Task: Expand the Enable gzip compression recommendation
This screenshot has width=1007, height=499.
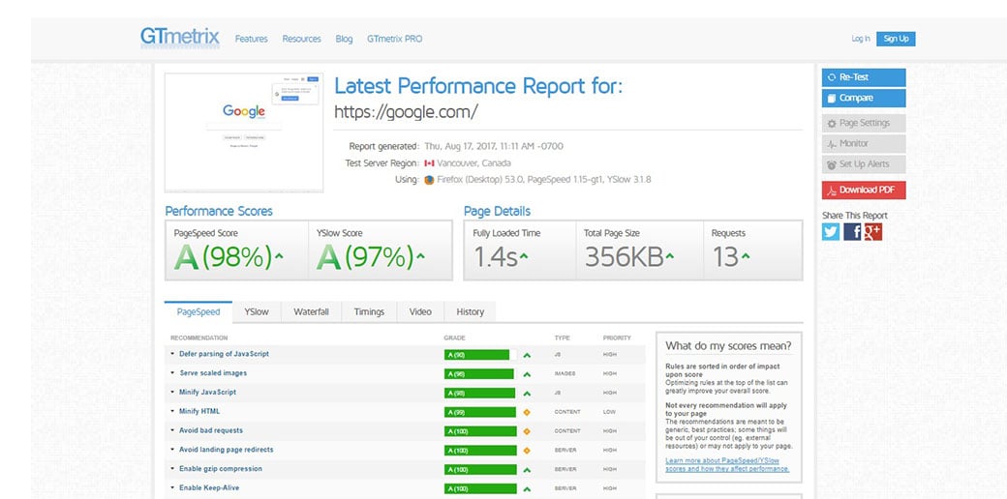Action: point(220,469)
